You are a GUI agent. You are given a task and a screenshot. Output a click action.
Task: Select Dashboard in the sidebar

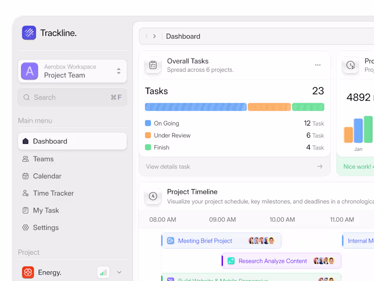tap(50, 141)
